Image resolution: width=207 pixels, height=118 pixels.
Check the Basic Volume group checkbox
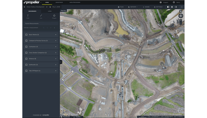pyautogui.click(x=26, y=35)
